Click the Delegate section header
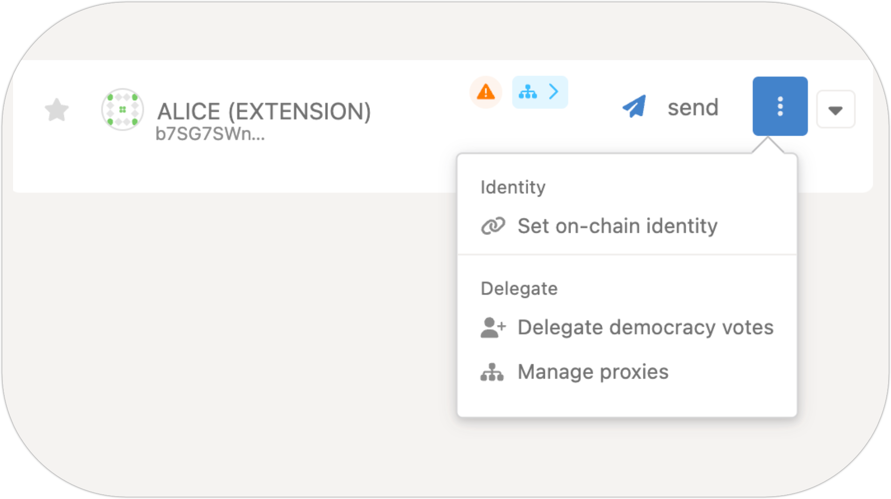This screenshot has width=891, height=499. tap(519, 289)
